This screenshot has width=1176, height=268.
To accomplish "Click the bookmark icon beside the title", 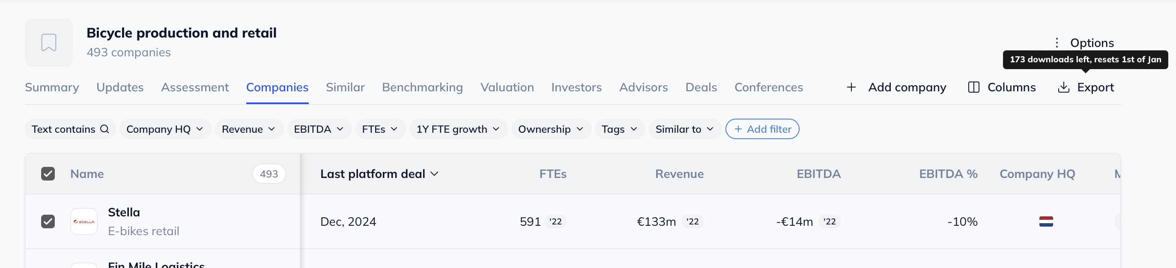I will 49,43.
